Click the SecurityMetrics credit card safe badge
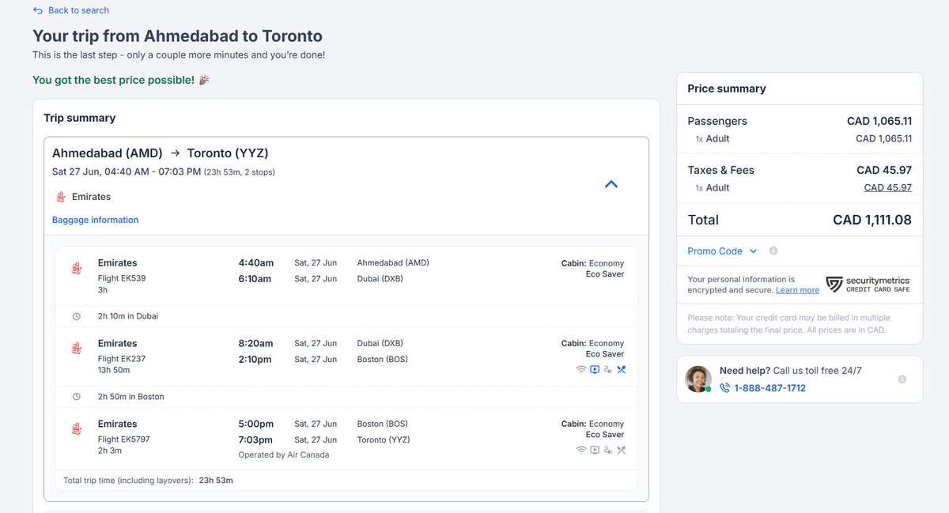This screenshot has height=513, width=949. coord(868,285)
